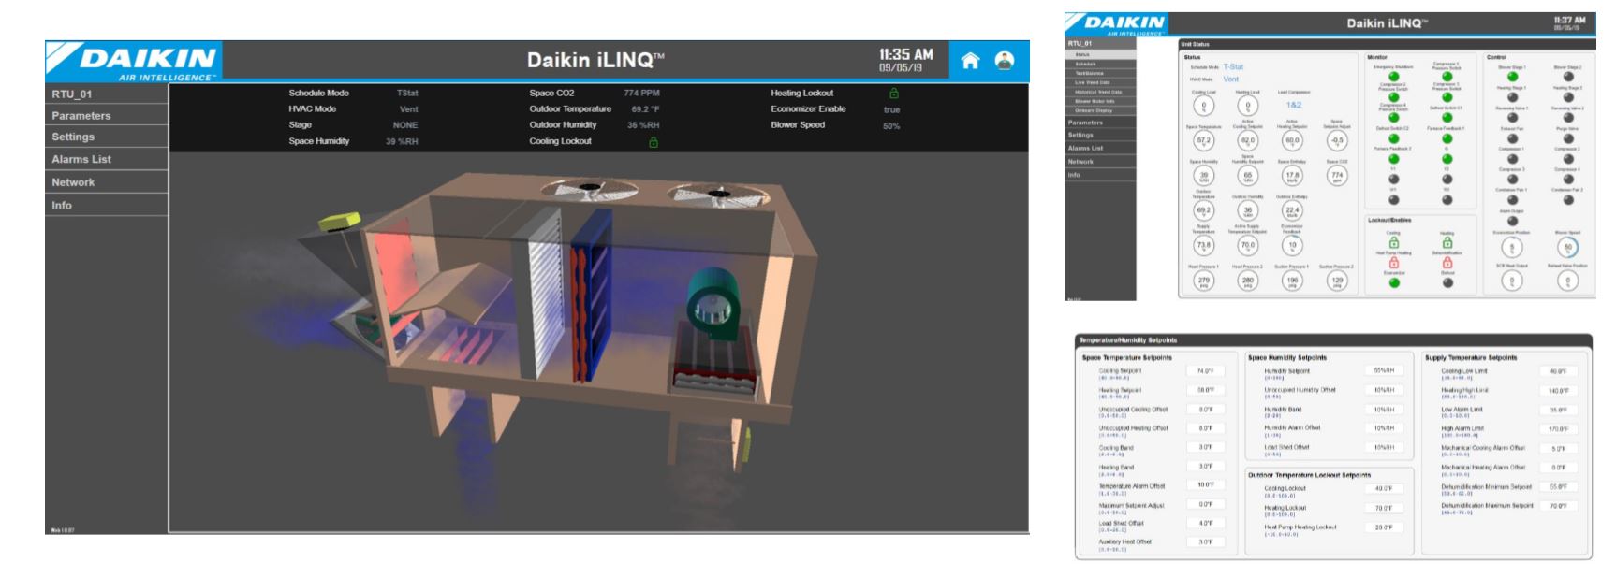The image size is (1616, 577).
Task: Select the right condenser fan on unit roof
Action: 717,194
